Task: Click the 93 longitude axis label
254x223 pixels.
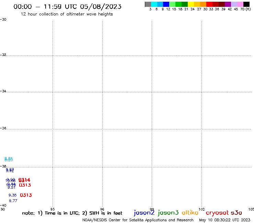Action: coord(53,209)
